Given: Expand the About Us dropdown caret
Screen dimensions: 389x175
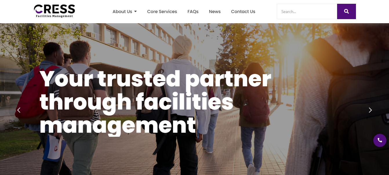Looking at the screenshot, I should [x=135, y=12].
